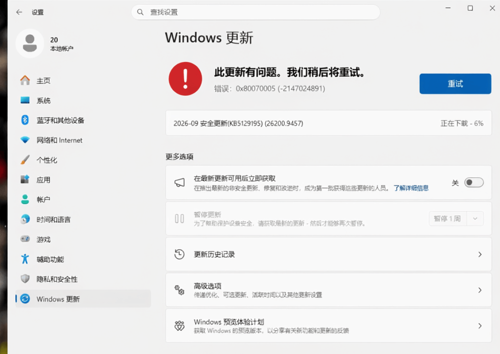Viewport: 500px width, 354px height.
Task: Click the clock globe icon for 时间和语言
Action: click(x=25, y=219)
